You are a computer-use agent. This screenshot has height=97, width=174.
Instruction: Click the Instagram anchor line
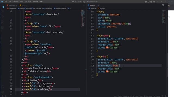coord(38,83)
